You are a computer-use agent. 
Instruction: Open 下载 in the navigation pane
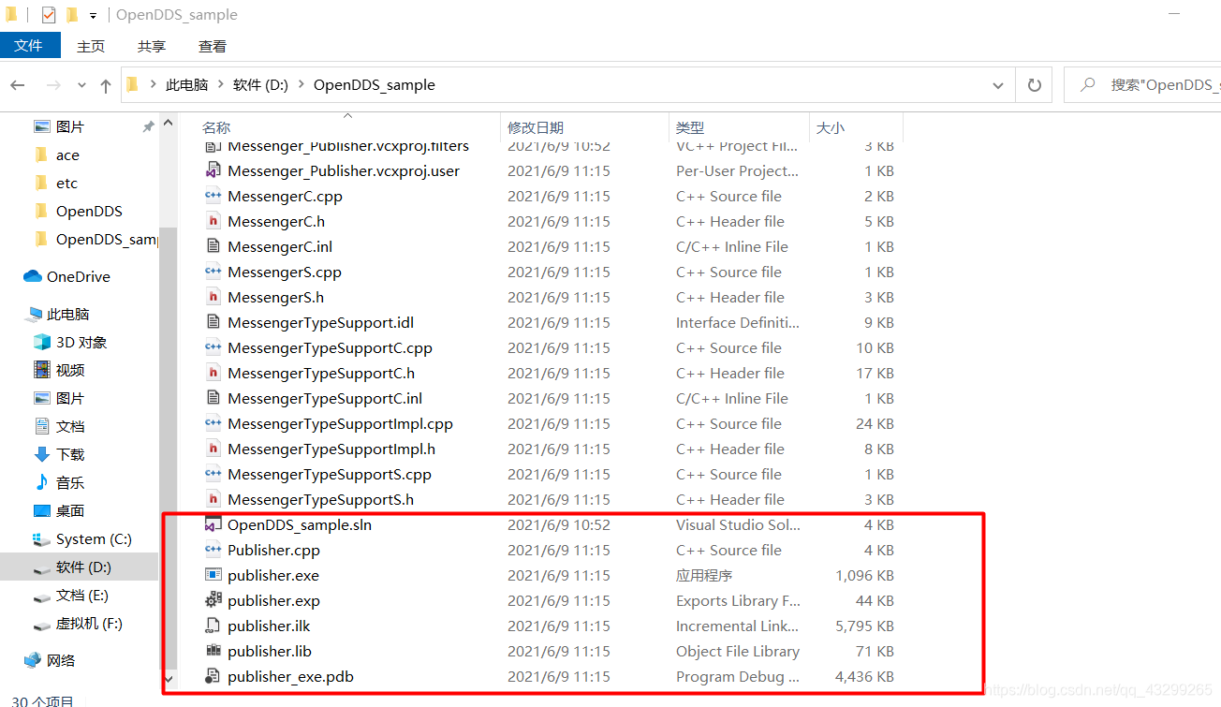[x=70, y=454]
